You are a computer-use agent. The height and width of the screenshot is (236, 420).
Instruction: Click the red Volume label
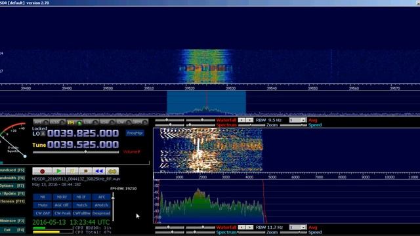(x=131, y=151)
